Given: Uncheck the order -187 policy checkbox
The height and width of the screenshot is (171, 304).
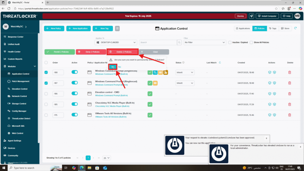Looking at the screenshot, I should tap(46, 83).
